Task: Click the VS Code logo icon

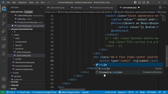Action: (3, 2)
